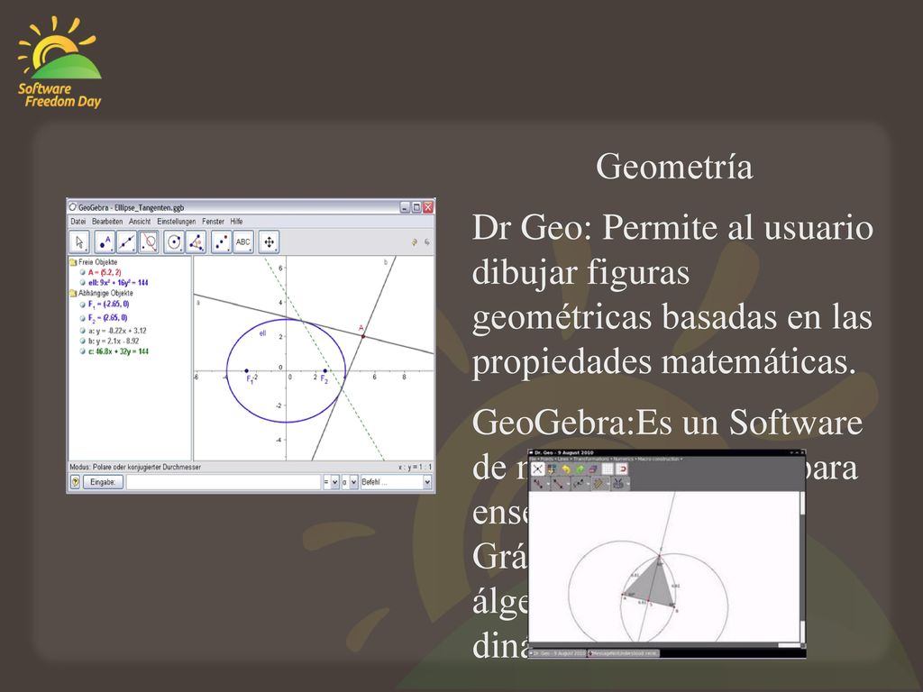Click the Abhängige Objekte folder icon

[x=73, y=293]
